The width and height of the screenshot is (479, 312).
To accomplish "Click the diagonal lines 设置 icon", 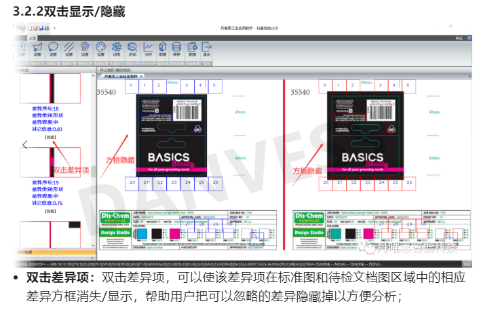I will pyautogui.click(x=69, y=49).
